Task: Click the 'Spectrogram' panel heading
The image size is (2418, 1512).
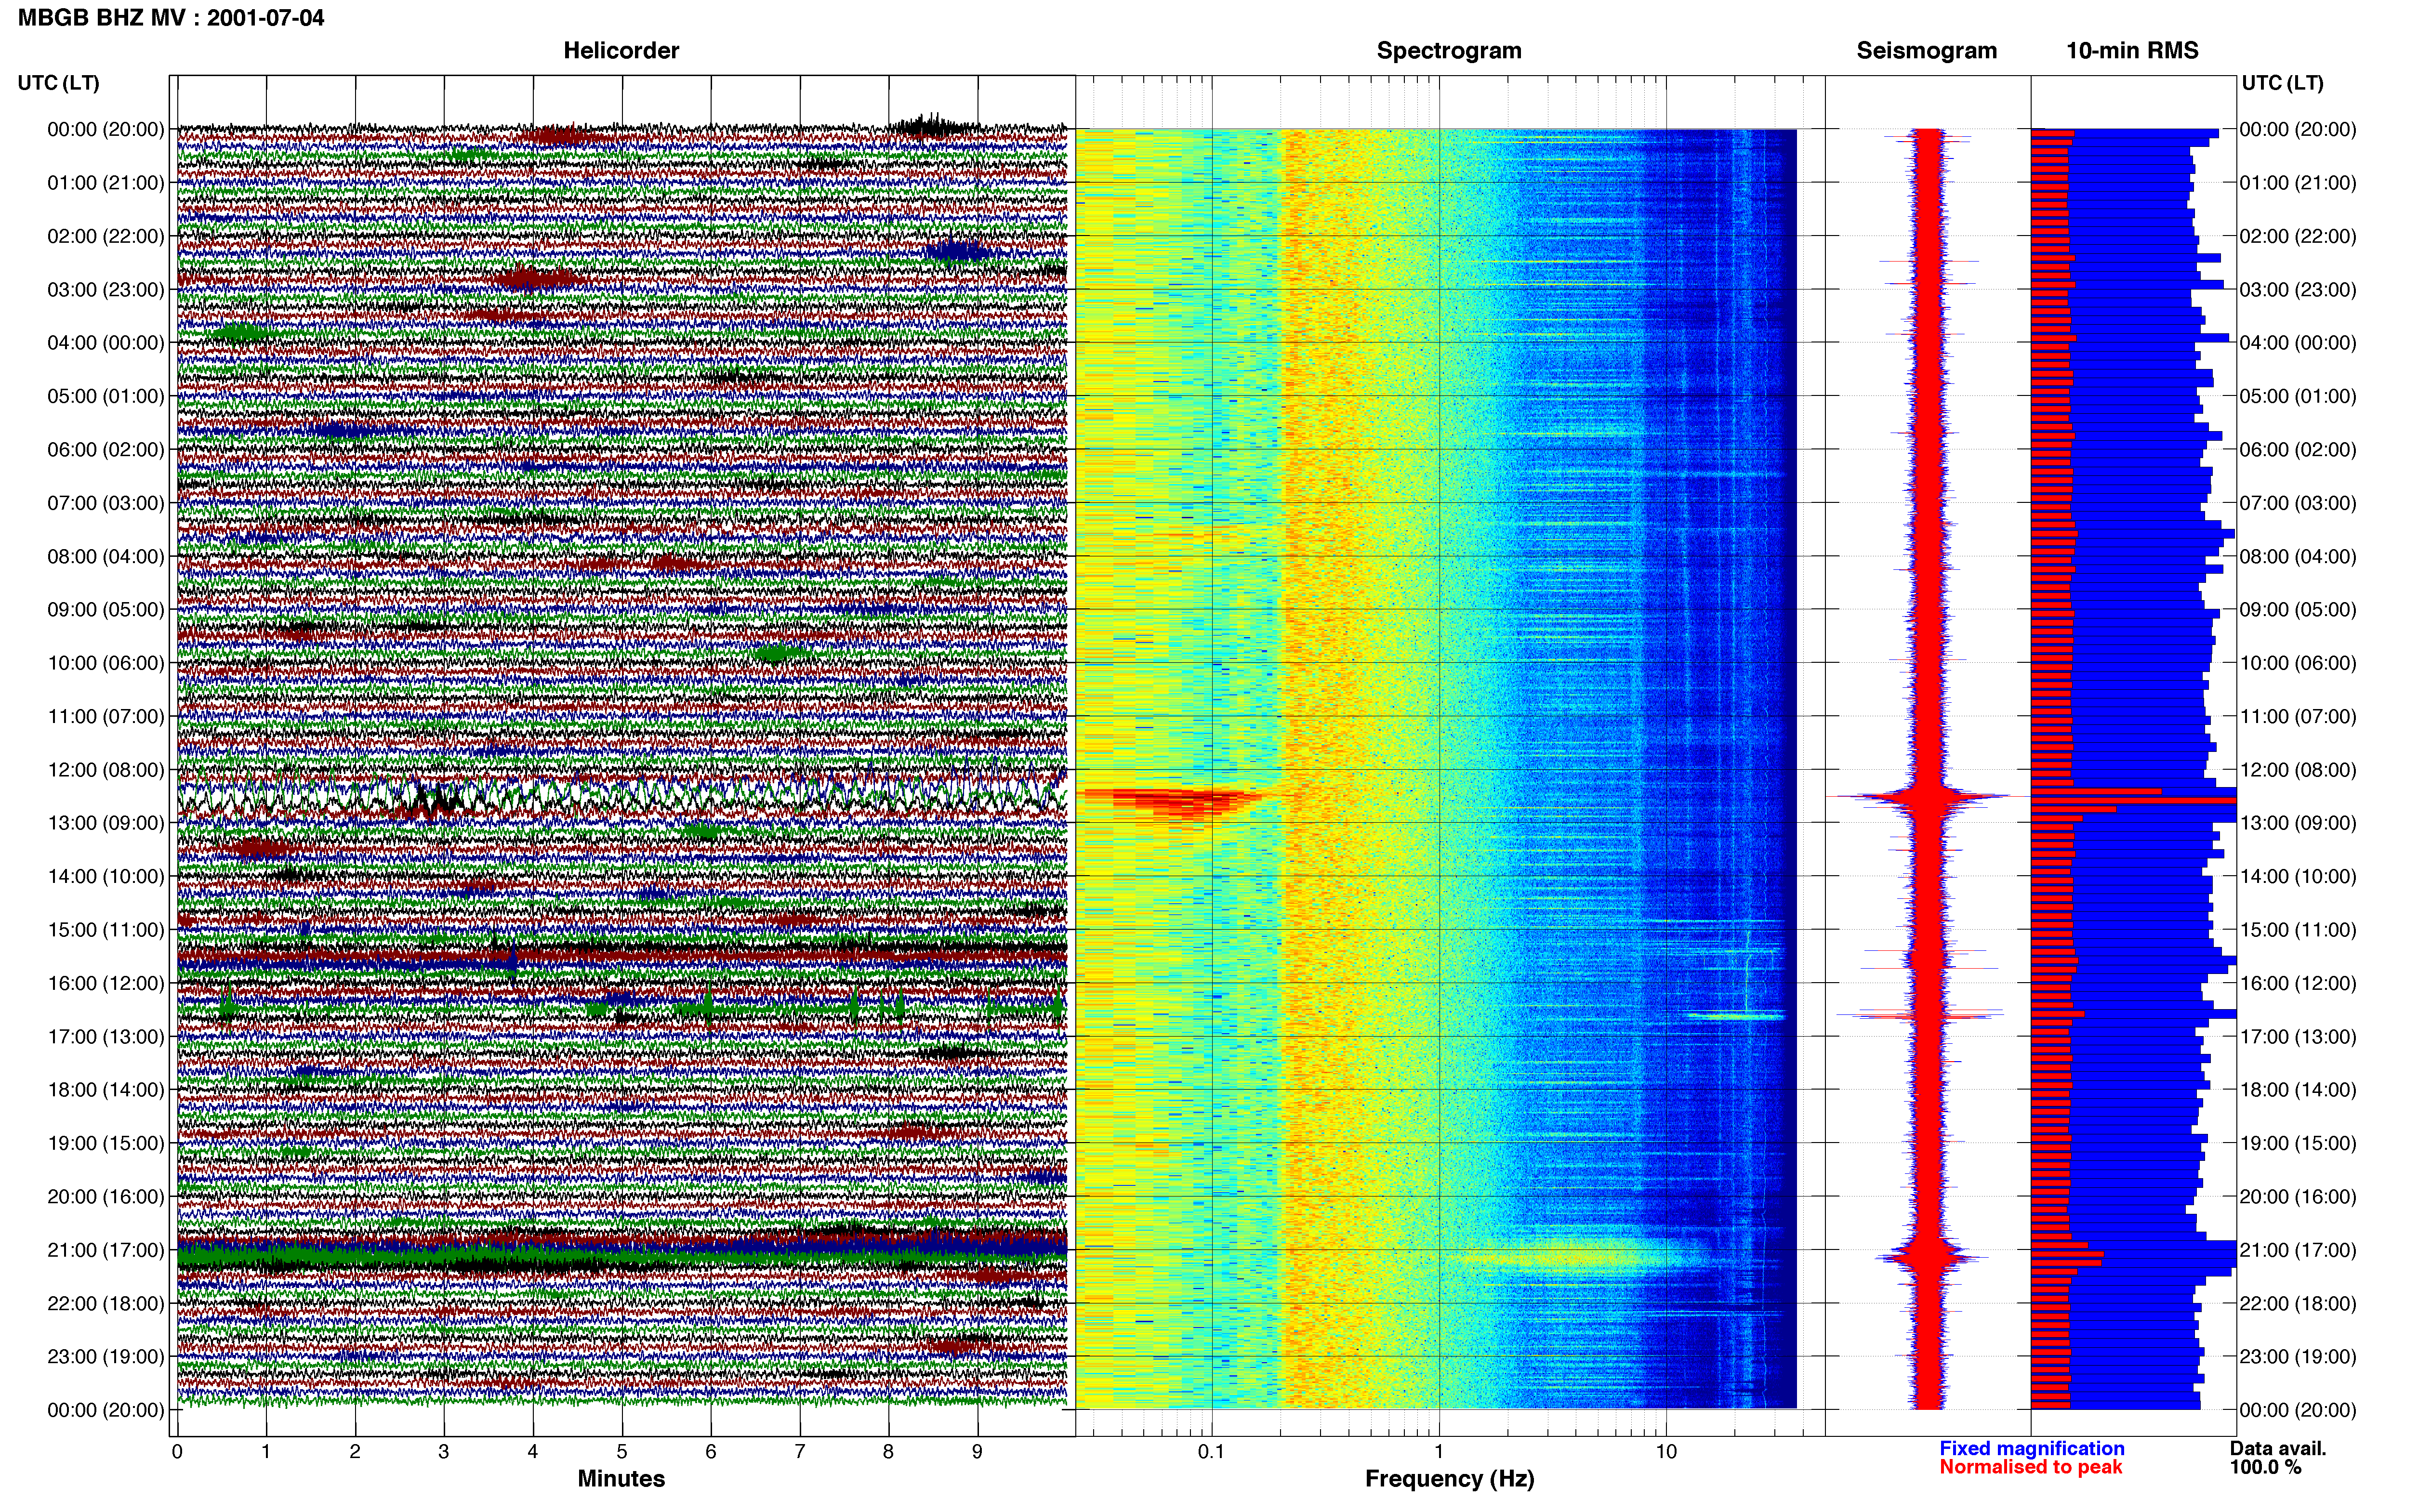Action: pos(1449,50)
